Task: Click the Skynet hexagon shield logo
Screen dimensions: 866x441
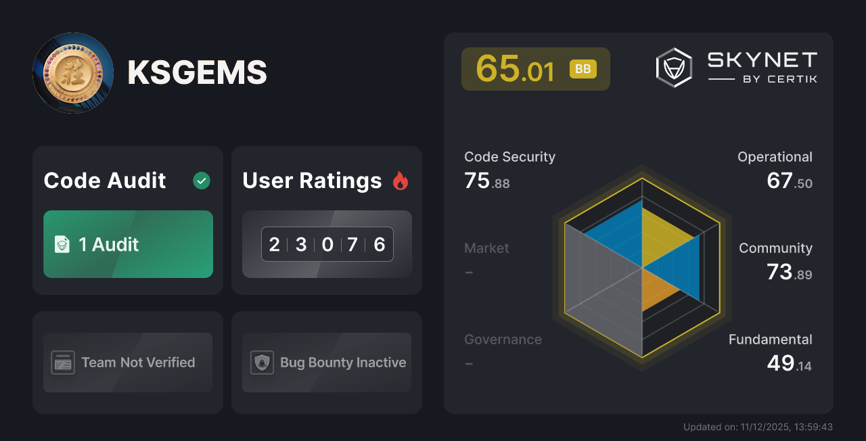Action: click(673, 66)
